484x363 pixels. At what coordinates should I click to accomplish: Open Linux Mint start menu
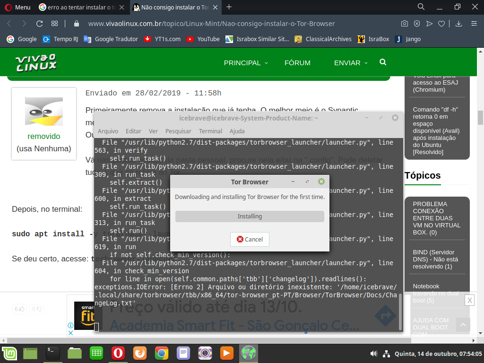(x=9, y=354)
